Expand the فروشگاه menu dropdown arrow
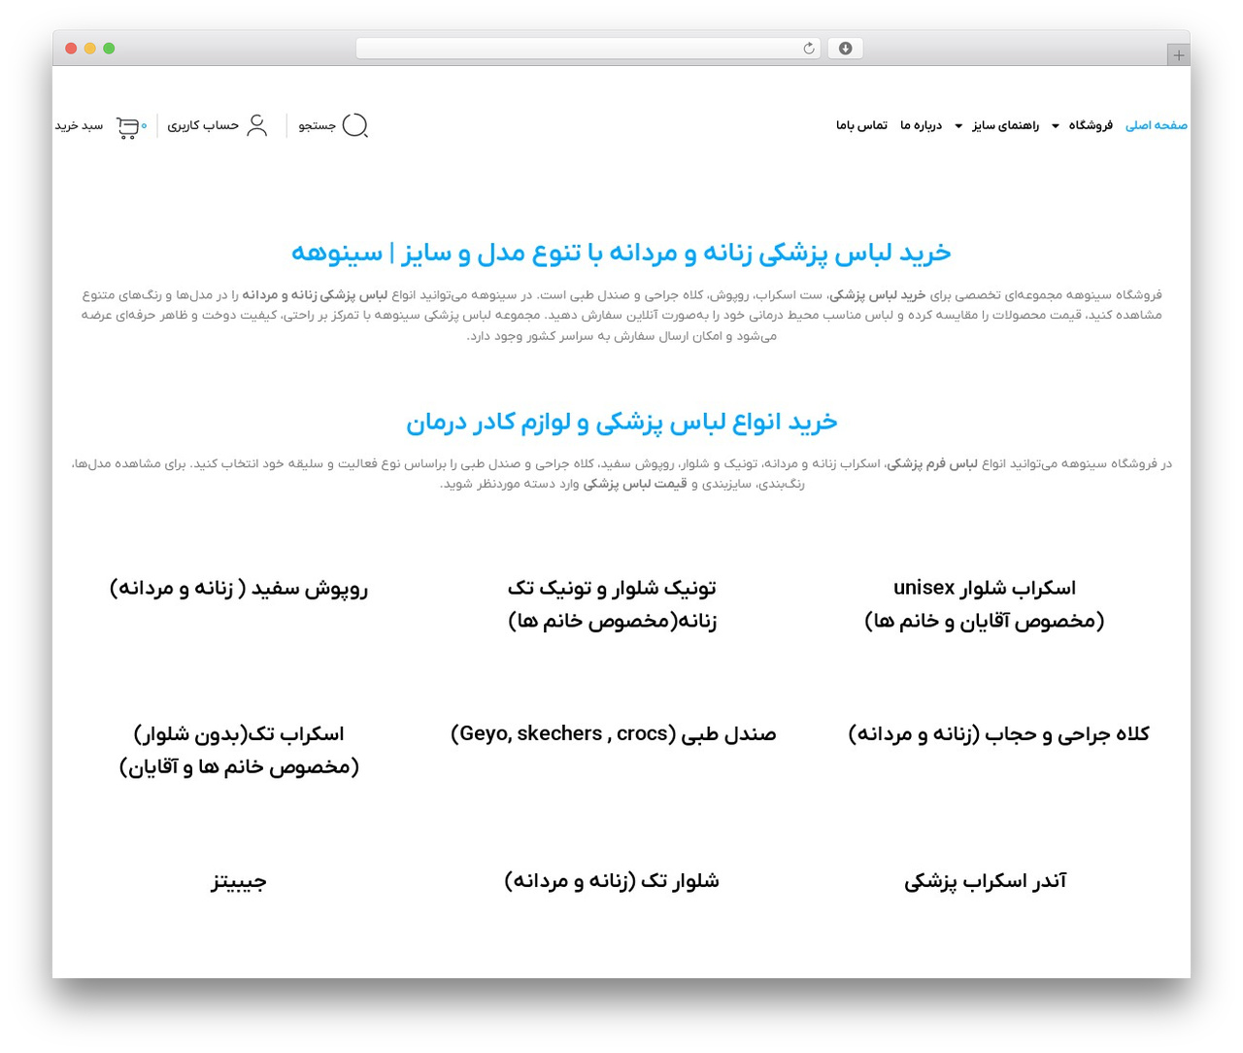Viewport: 1243px width, 1053px height. point(1056,126)
